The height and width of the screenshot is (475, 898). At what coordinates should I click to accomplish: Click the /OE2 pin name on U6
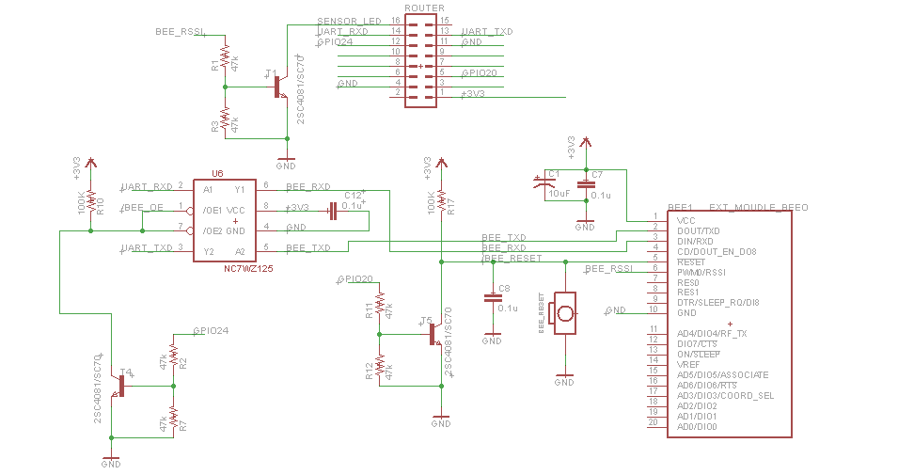(212, 230)
